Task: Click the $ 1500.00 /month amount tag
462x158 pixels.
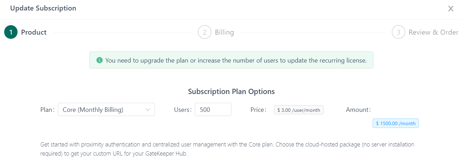Action: coord(396,123)
